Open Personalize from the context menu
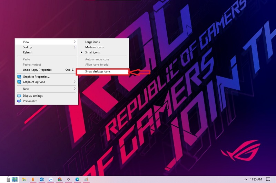 click(x=30, y=101)
